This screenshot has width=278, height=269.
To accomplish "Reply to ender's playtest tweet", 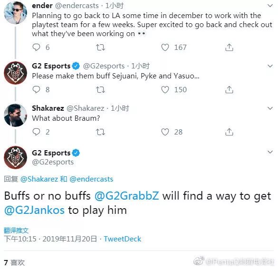I will 36,48.
